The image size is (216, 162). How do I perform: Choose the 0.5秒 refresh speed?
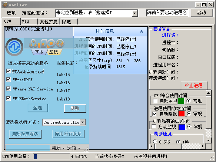(155, 142)
